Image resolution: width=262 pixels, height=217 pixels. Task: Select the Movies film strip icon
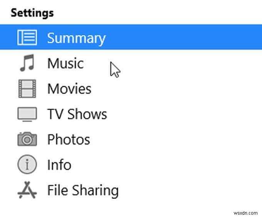click(27, 89)
